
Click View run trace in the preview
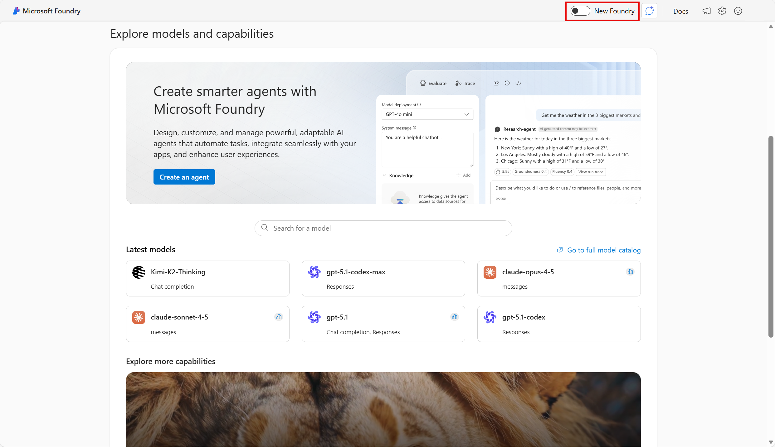click(591, 172)
